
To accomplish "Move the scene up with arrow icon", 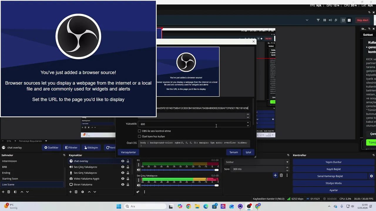I will point(22,192).
